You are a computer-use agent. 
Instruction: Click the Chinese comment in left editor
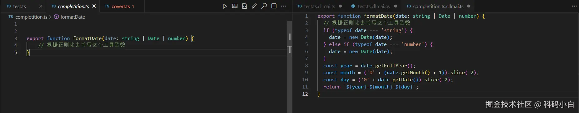click(82, 45)
